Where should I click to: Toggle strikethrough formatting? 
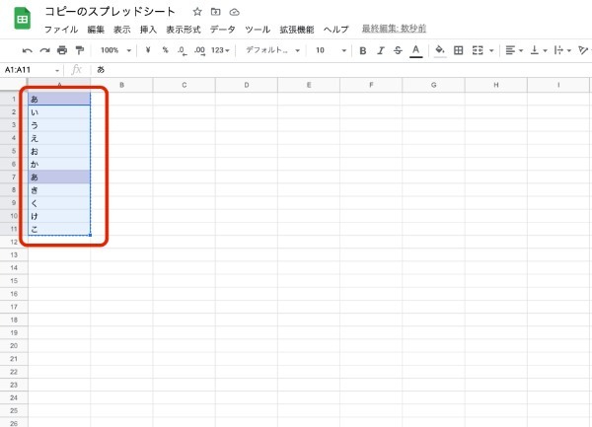click(398, 50)
